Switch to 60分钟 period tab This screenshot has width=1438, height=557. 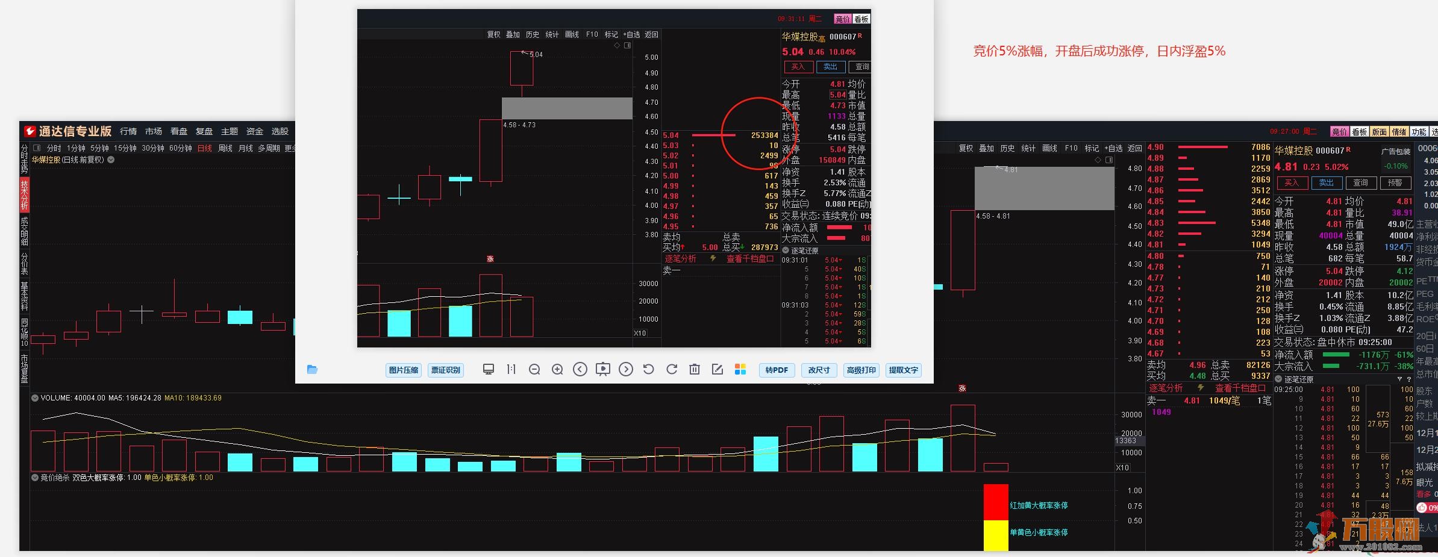[181, 148]
